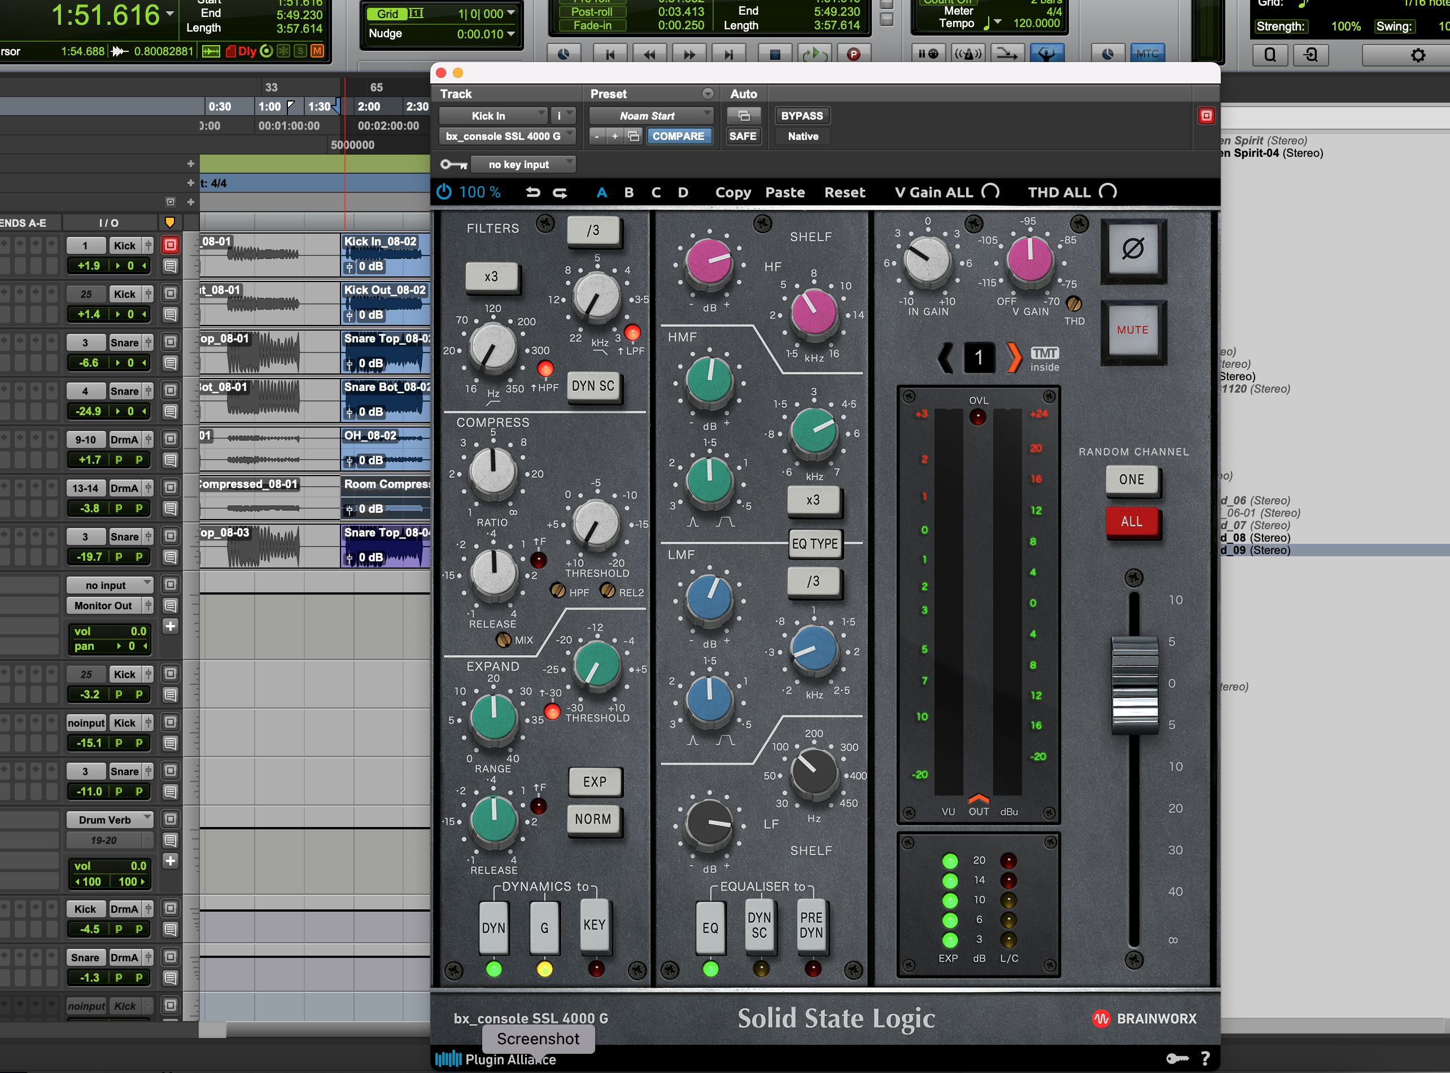Click the console output fader handle

(1135, 685)
